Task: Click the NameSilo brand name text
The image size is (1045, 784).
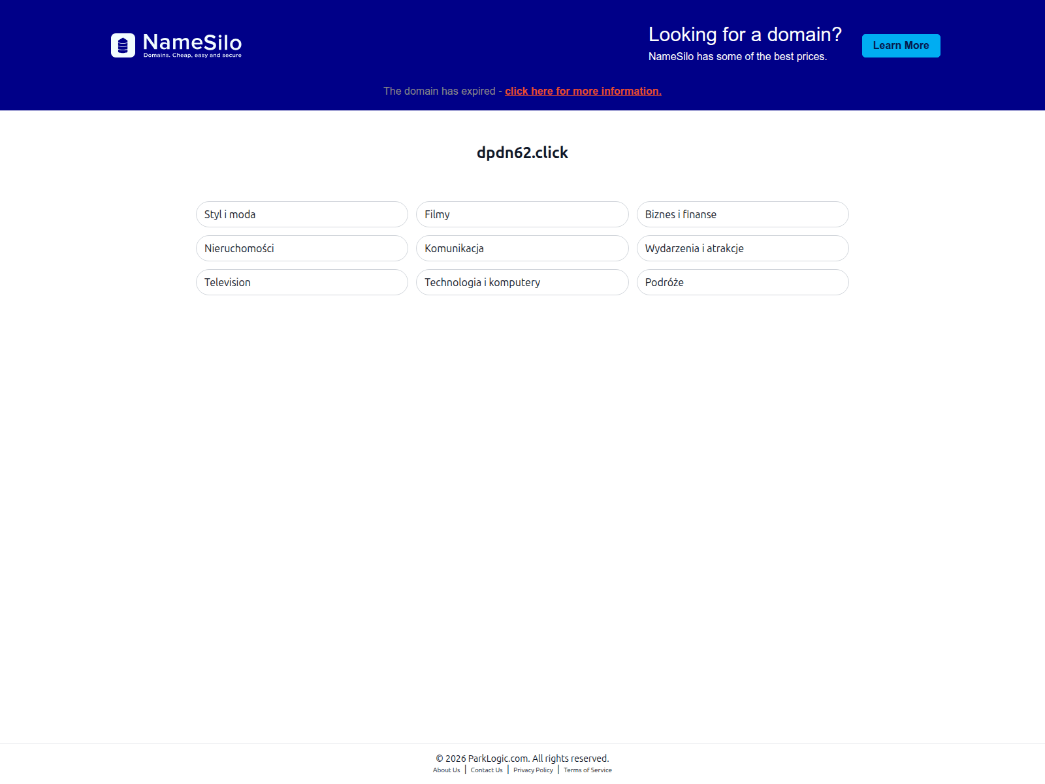Action: (192, 42)
